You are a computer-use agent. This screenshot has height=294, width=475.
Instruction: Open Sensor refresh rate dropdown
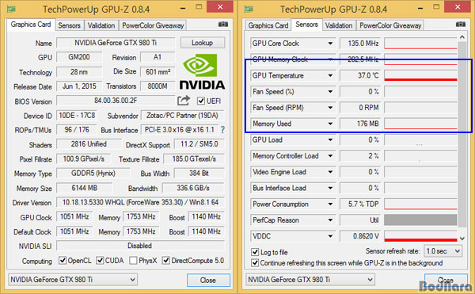[443, 251]
